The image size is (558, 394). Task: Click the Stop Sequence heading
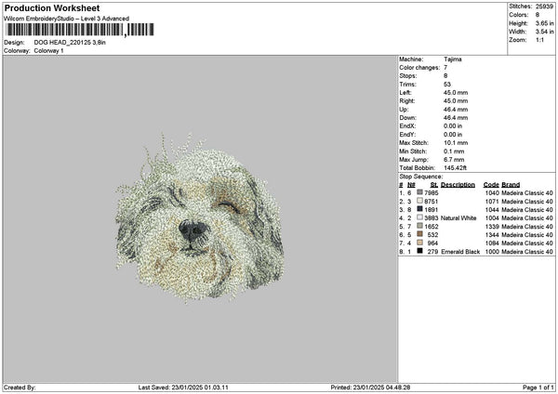421,176
